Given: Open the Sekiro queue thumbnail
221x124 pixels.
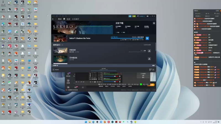Looking at the screenshot, I should tap(60, 38).
